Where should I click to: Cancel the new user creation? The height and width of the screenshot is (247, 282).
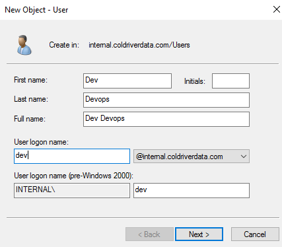pyautogui.click(x=255, y=234)
